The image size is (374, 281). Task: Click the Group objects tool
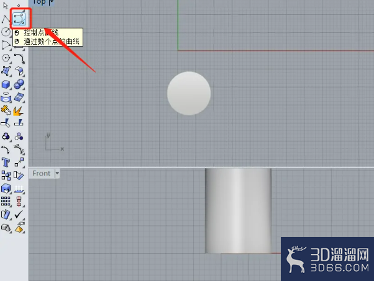[x=6, y=136]
